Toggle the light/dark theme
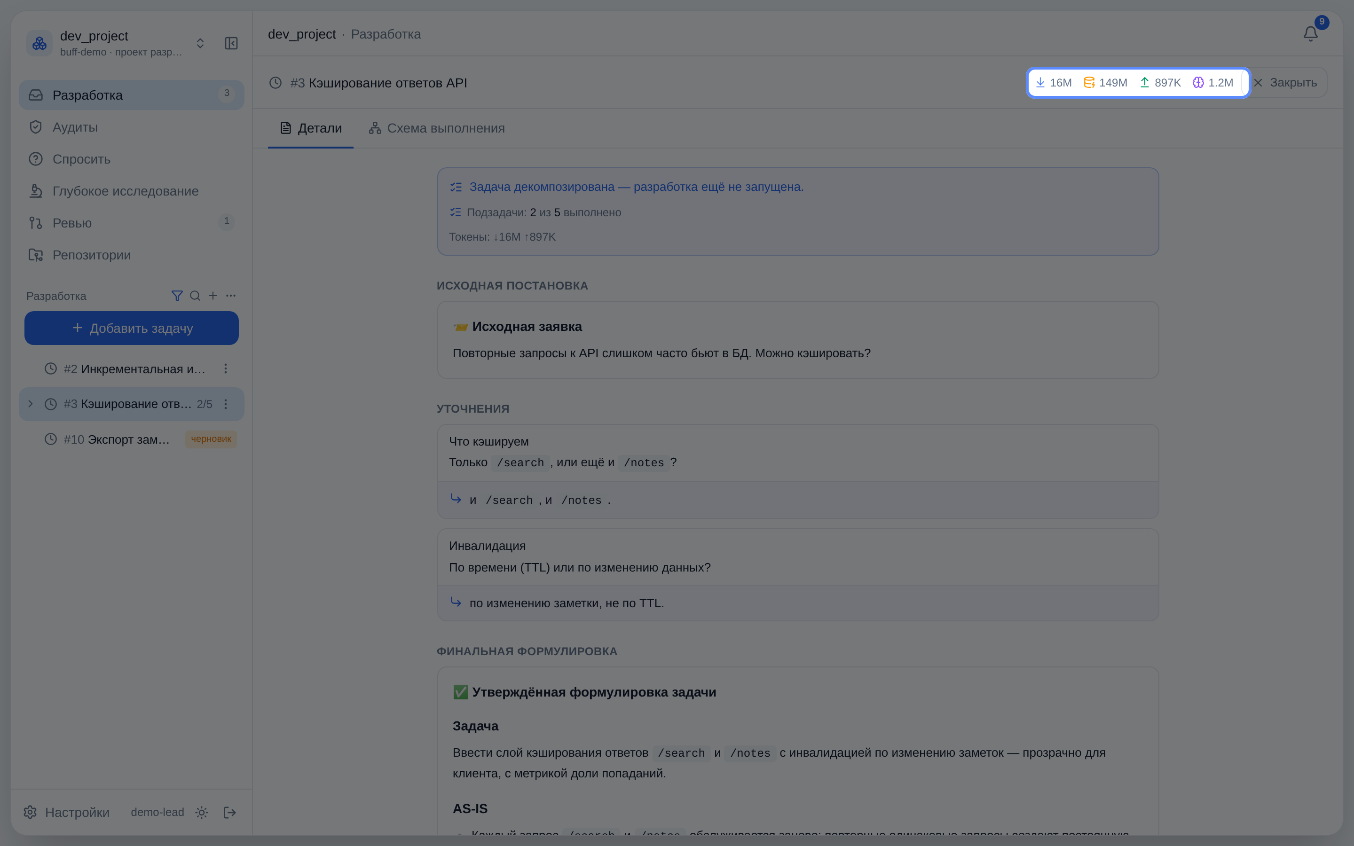Image resolution: width=1354 pixels, height=846 pixels. (x=201, y=813)
